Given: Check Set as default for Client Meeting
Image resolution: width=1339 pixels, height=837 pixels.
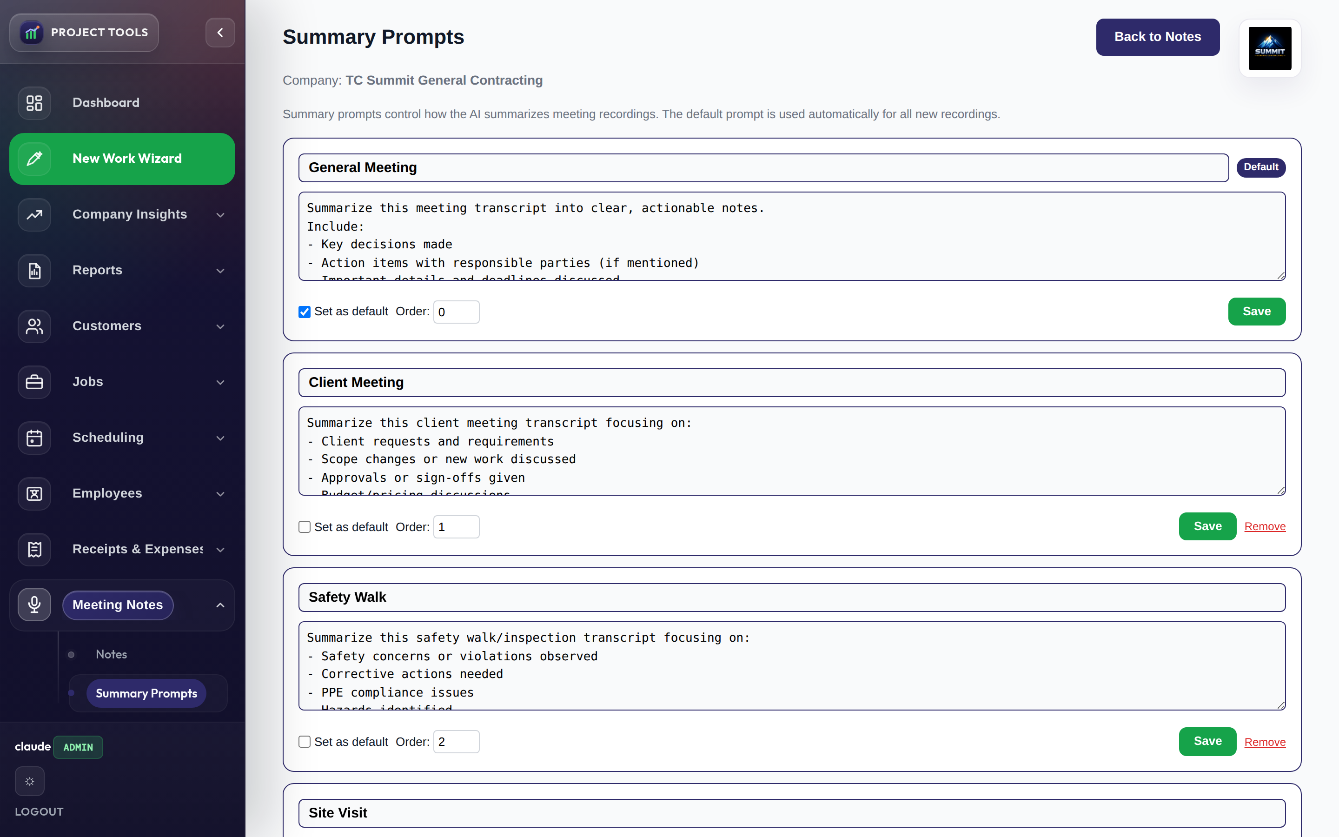Looking at the screenshot, I should [x=305, y=527].
